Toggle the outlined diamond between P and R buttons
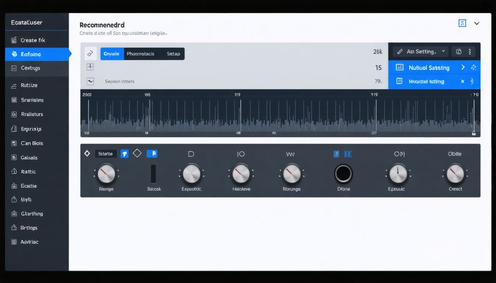Viewport: 496px width, 283px height. (137, 154)
